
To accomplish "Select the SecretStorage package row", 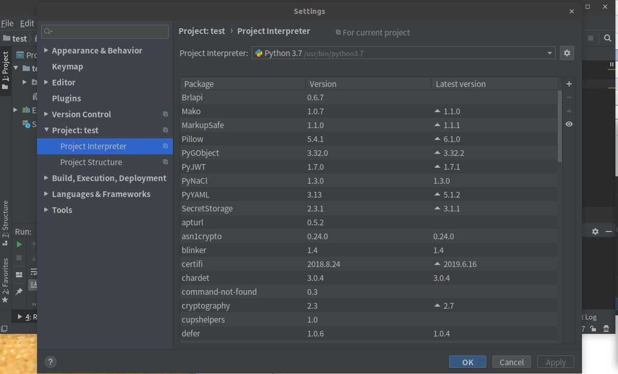I will click(x=368, y=208).
